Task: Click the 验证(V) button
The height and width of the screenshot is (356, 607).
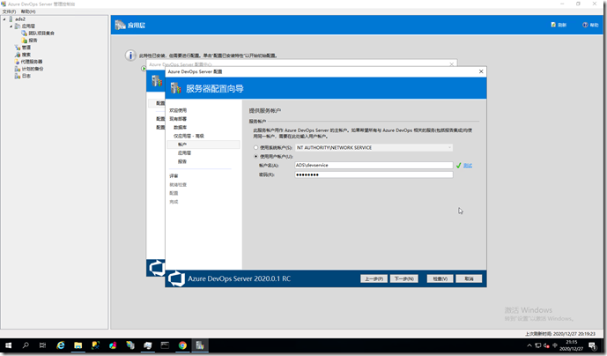Action: (440, 278)
